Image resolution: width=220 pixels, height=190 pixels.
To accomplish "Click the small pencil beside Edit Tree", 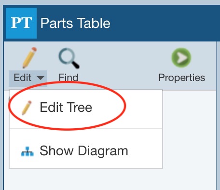I will coord(27,108).
